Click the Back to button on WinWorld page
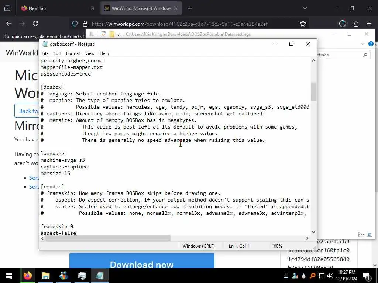Viewport: 378px width, 283px height. 27,111
